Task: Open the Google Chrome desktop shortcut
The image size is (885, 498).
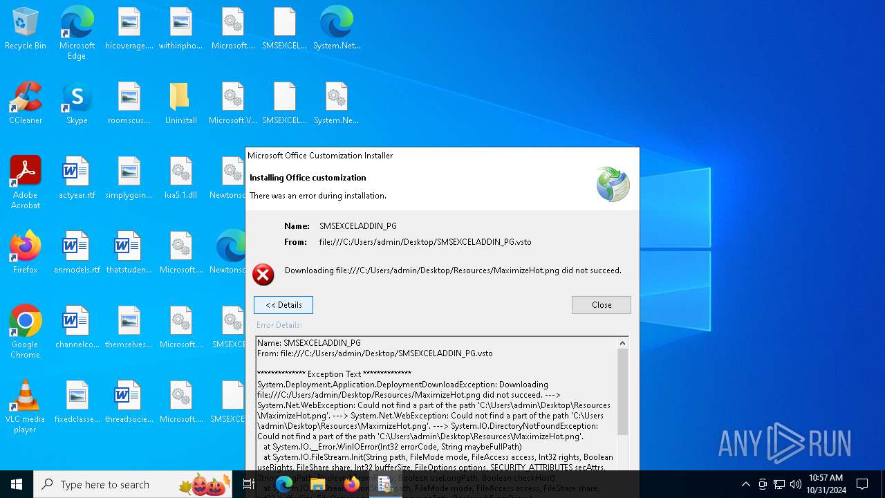Action: point(26,332)
